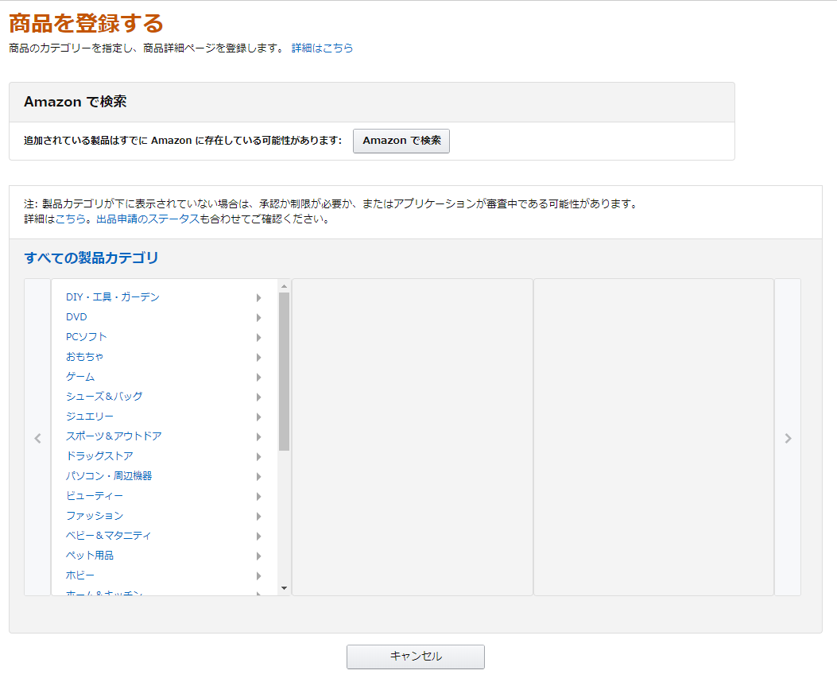
Task: Select the おもちゃ category
Action: click(x=84, y=357)
